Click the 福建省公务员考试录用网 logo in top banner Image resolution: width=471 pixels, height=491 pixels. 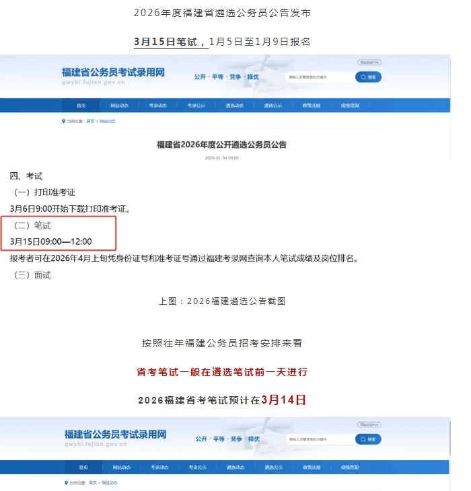(113, 76)
